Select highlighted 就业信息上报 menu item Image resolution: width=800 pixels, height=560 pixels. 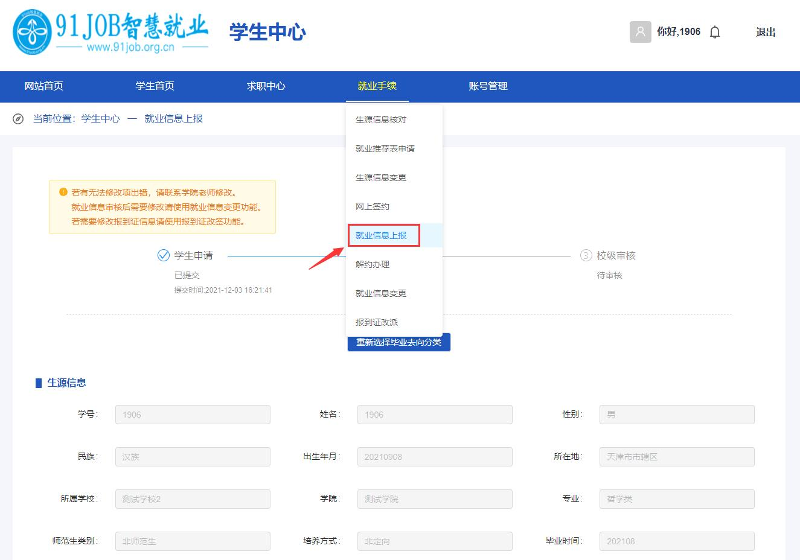381,235
